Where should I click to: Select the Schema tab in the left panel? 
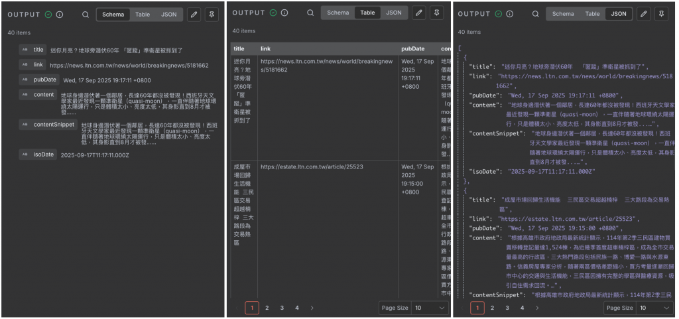pyautogui.click(x=113, y=15)
